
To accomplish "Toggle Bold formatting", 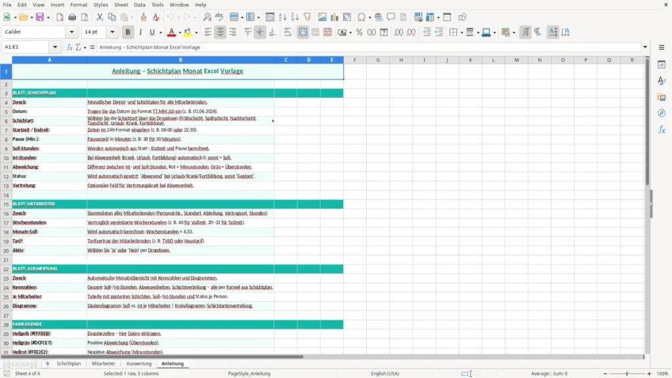I will pyautogui.click(x=128, y=32).
